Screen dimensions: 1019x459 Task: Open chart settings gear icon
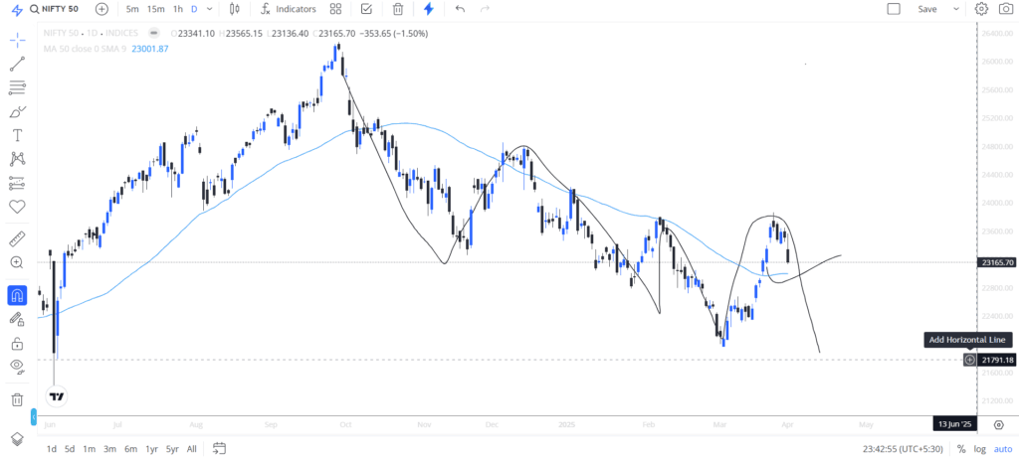981,9
